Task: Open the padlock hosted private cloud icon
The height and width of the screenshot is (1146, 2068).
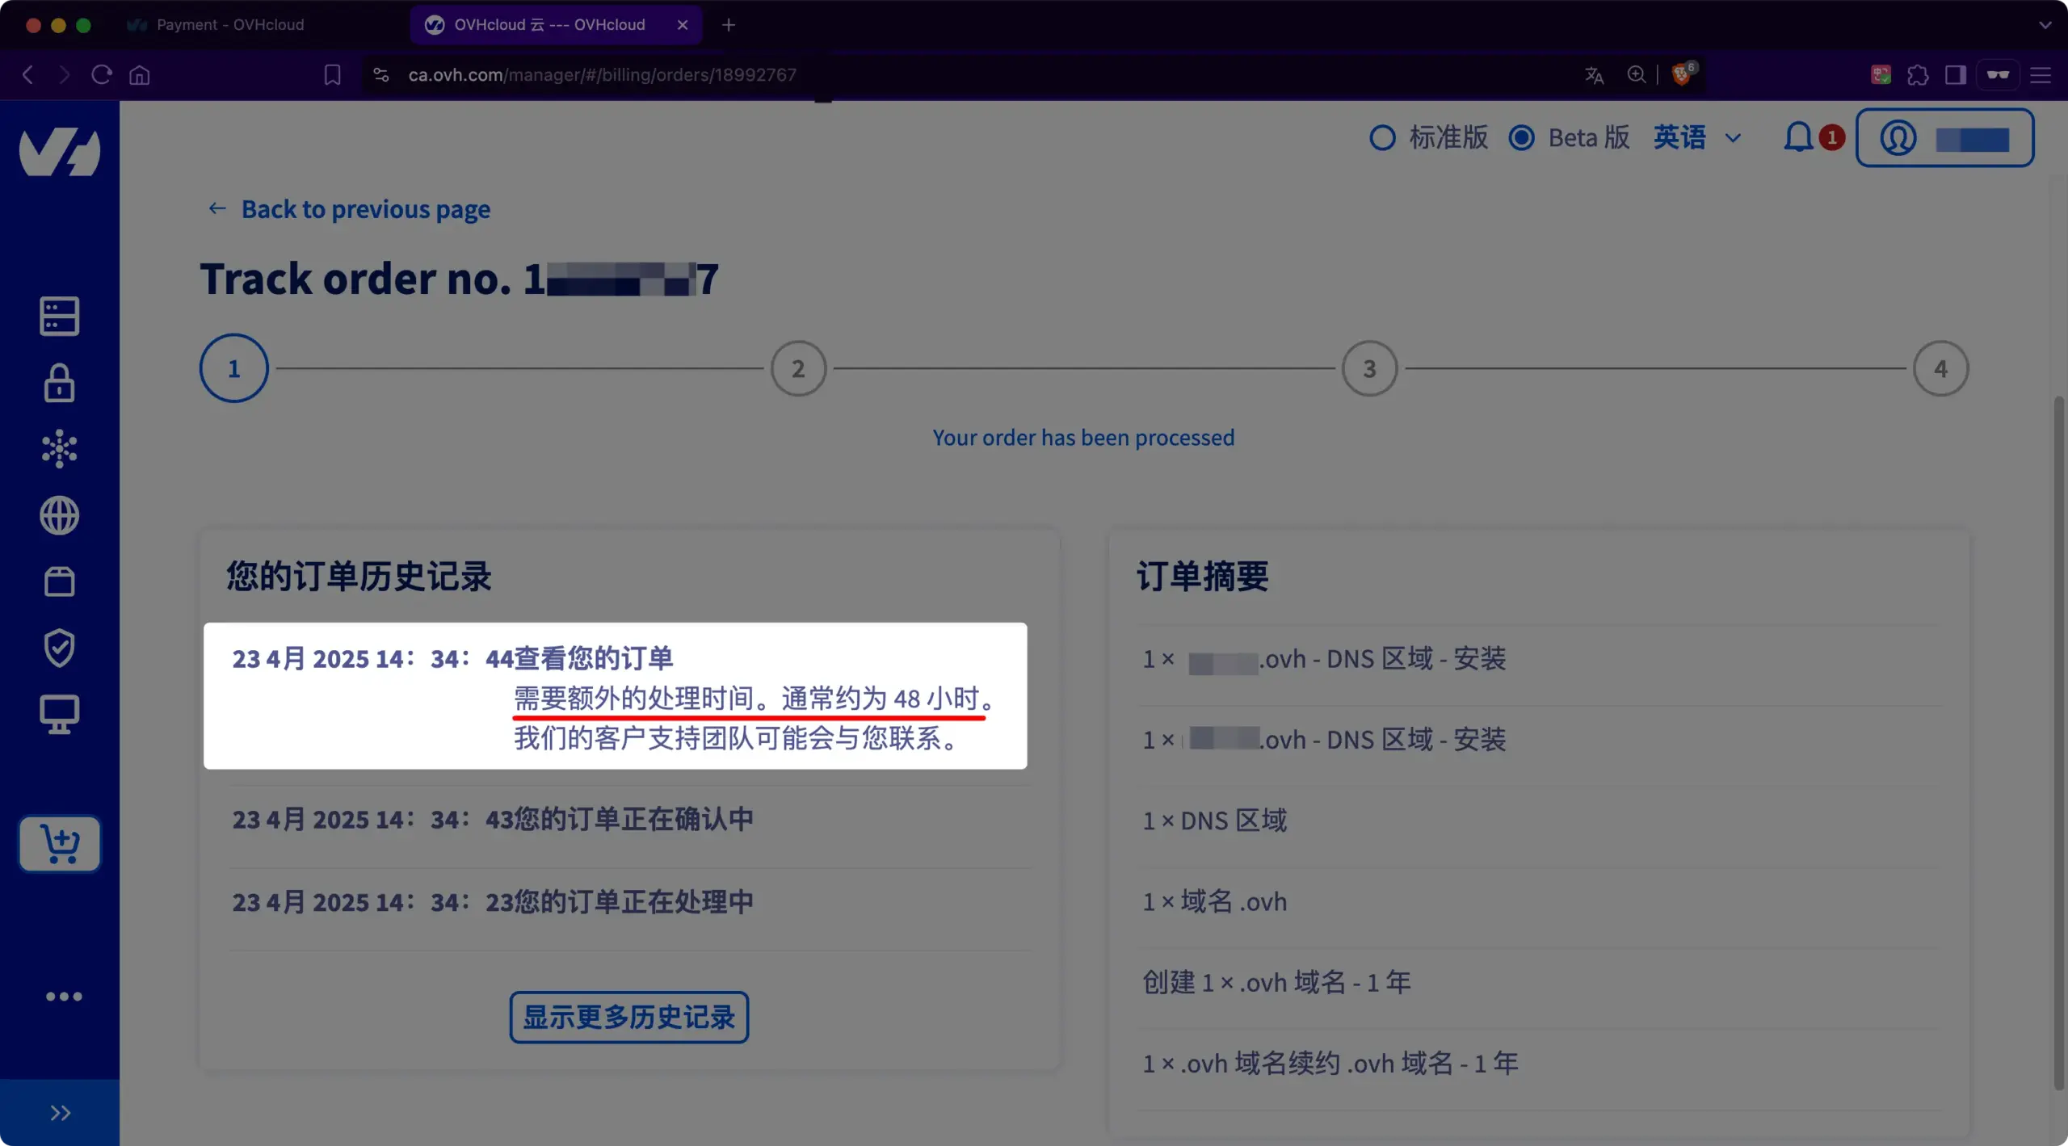Action: click(x=60, y=383)
